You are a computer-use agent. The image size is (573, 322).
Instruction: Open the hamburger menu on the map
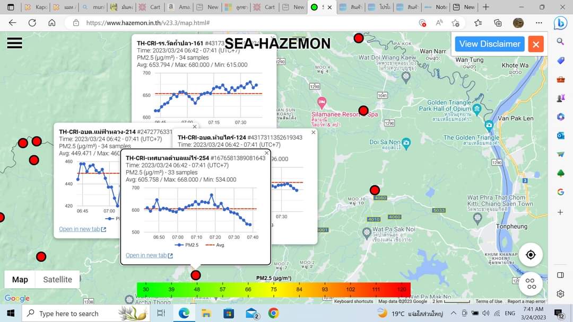click(15, 43)
